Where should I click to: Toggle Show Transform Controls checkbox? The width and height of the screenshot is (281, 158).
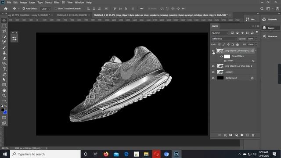[56, 9]
